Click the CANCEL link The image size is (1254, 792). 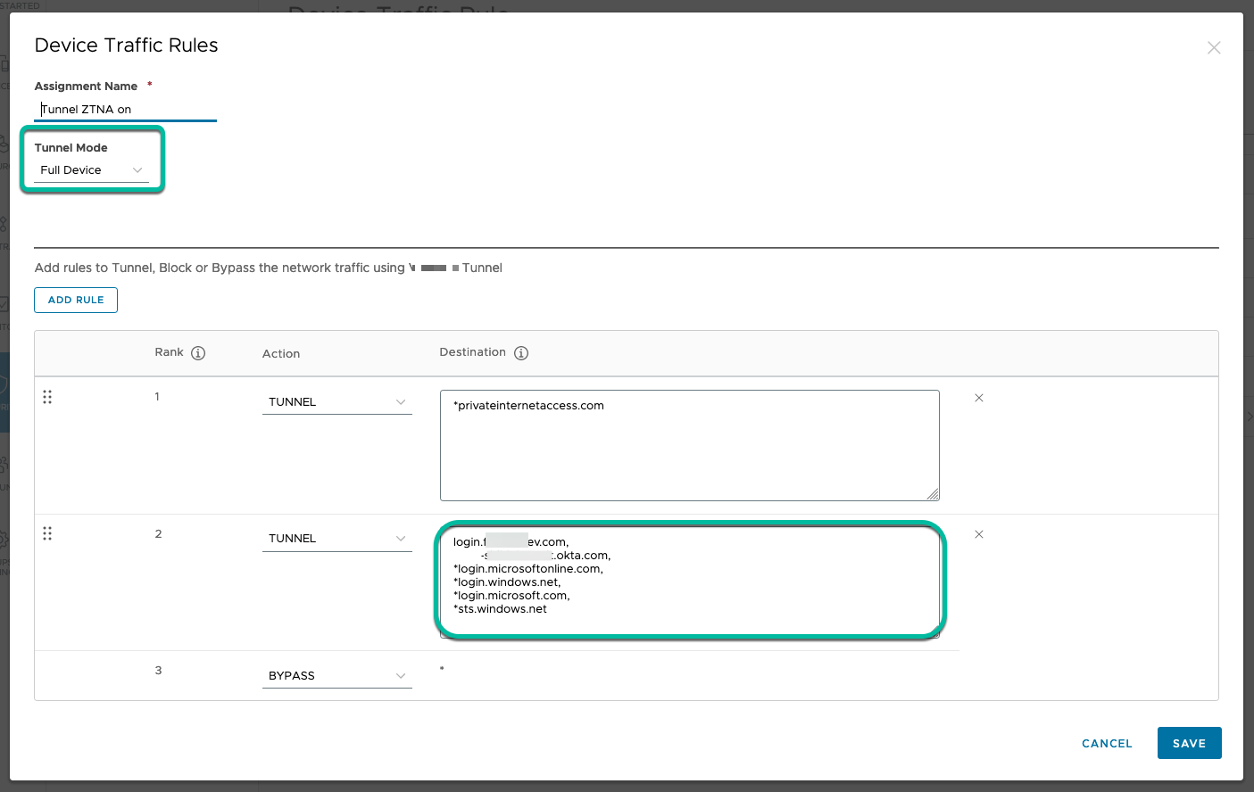click(x=1106, y=743)
